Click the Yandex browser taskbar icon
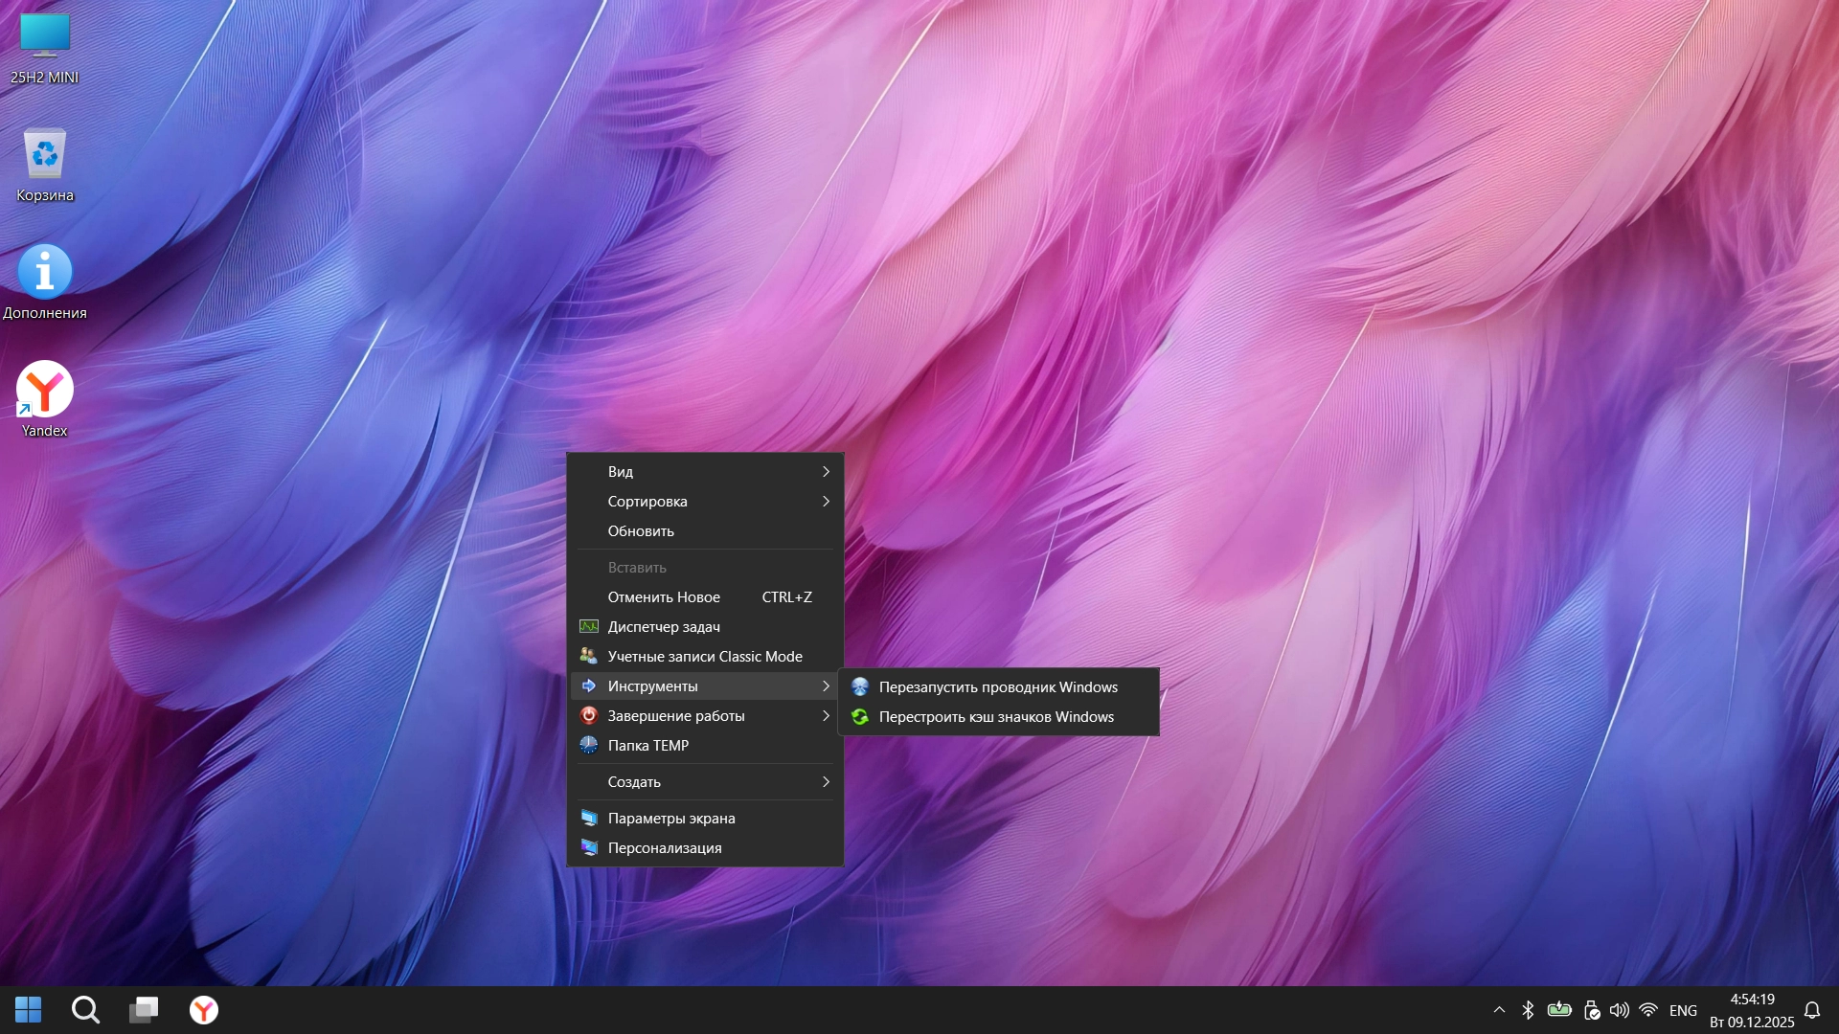1839x1034 pixels. [203, 1009]
